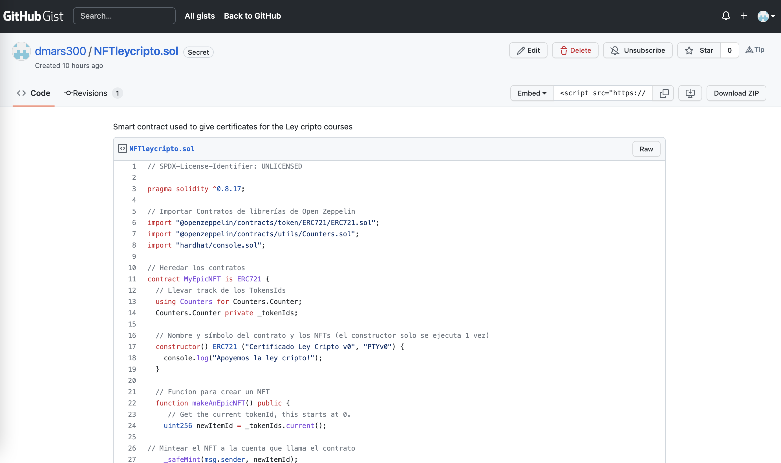The width and height of the screenshot is (781, 463).
Task: Delete this gist
Action: click(x=575, y=50)
